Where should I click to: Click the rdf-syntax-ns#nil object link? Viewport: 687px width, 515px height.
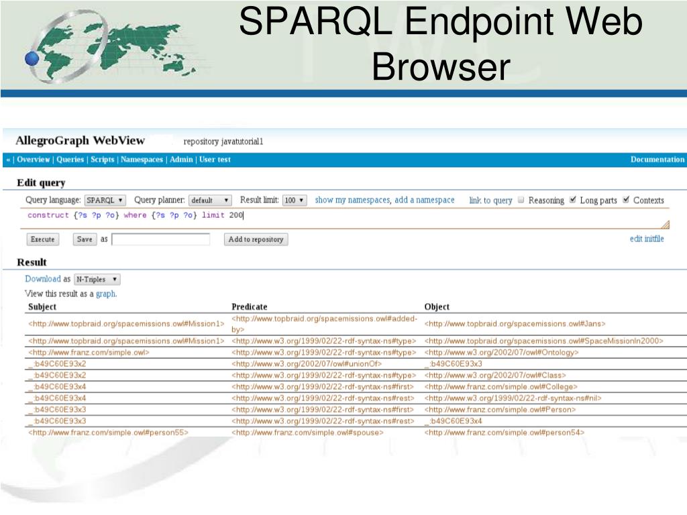513,398
